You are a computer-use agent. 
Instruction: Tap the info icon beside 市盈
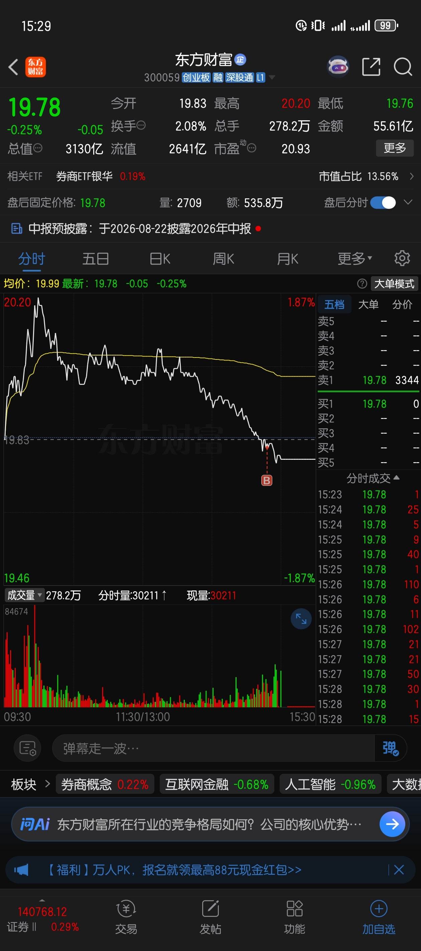coord(252,148)
